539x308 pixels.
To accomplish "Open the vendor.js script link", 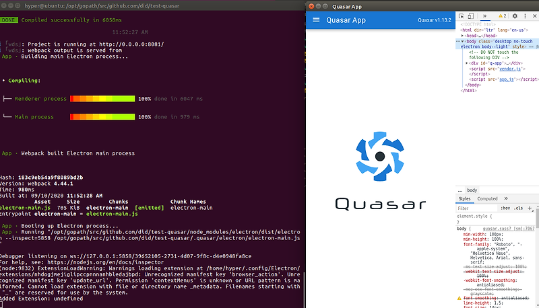I will point(510,69).
